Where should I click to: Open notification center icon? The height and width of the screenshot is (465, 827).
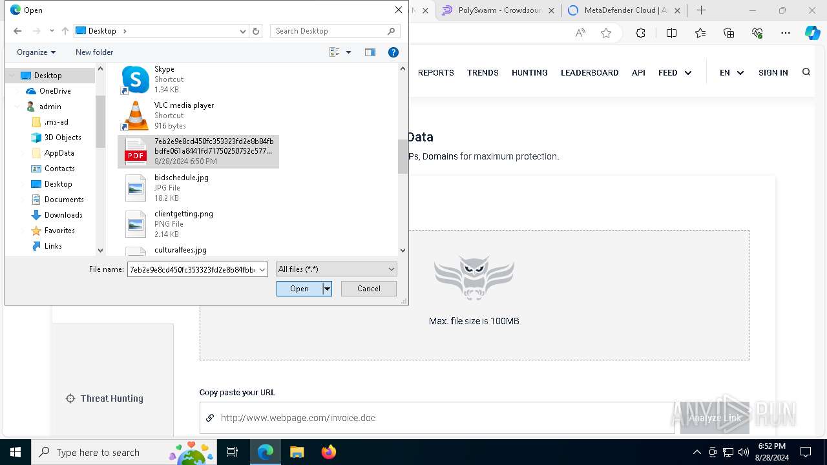[x=806, y=452]
